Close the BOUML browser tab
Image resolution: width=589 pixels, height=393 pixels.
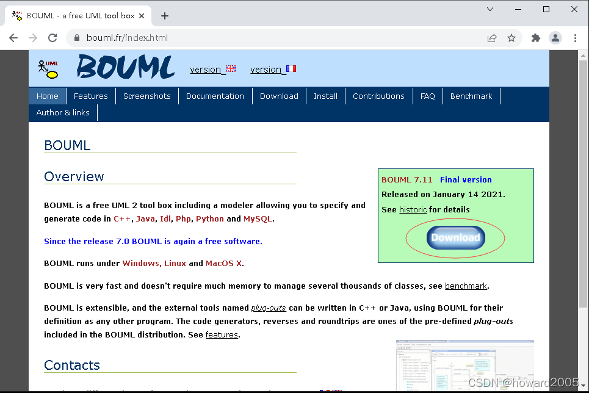(x=142, y=16)
